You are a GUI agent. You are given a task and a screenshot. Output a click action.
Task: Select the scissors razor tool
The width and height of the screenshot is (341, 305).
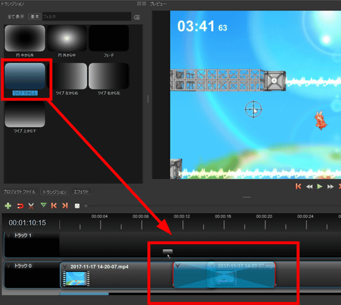(x=31, y=206)
